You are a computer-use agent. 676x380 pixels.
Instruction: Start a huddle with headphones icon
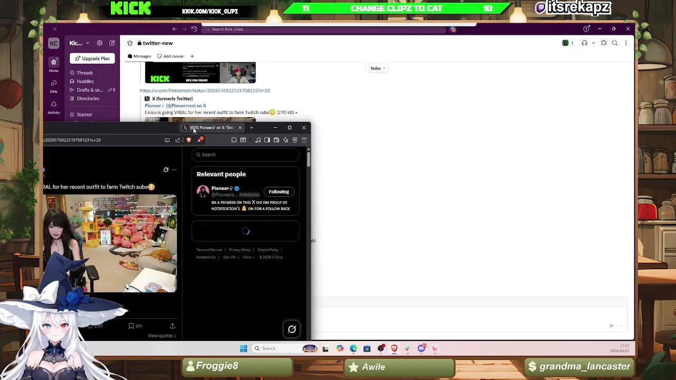tap(585, 43)
